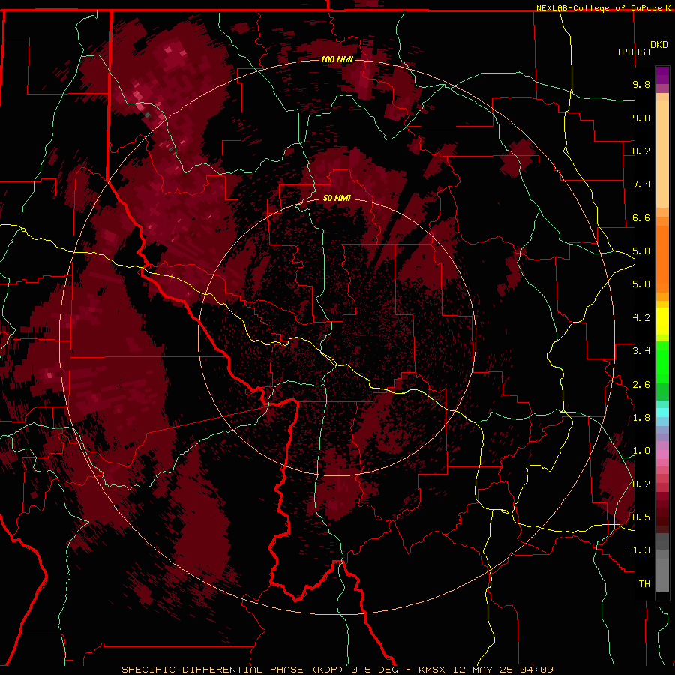Click the -0.5 scale value
The image size is (675, 675).
coord(638,517)
